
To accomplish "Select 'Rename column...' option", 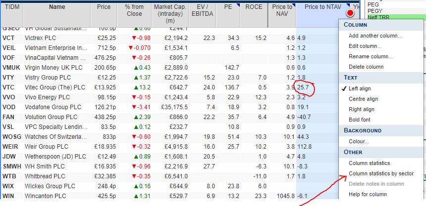I will pyautogui.click(x=371, y=56).
